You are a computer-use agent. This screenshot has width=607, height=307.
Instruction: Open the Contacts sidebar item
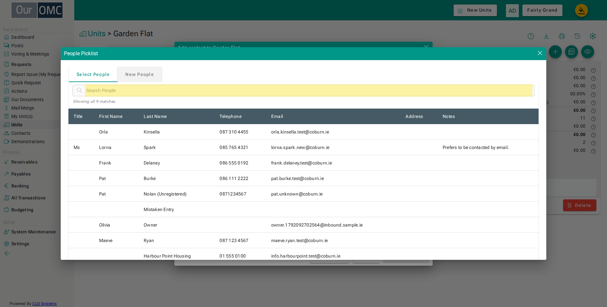[21, 133]
